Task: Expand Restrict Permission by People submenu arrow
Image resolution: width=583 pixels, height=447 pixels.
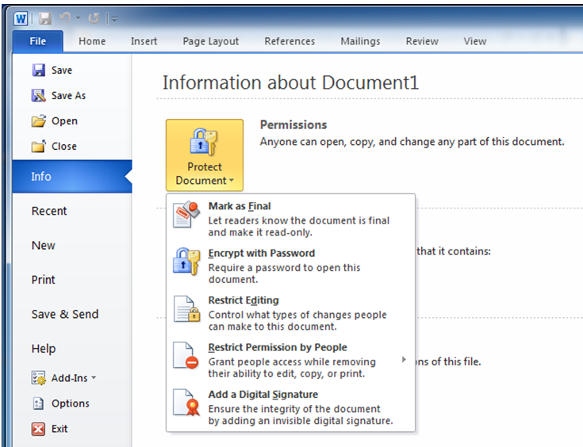Action: coord(404,360)
